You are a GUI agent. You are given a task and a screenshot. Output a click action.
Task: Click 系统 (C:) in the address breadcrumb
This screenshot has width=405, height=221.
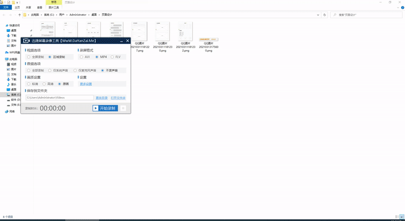49,15
